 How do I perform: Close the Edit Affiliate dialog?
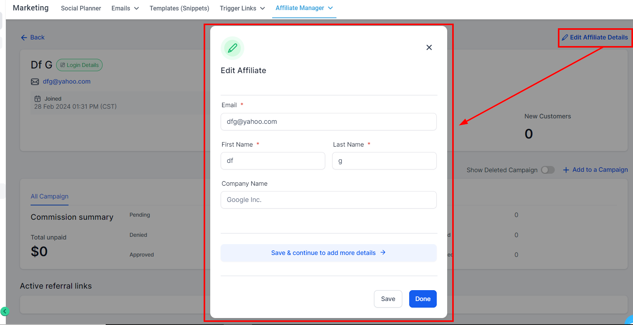click(429, 47)
